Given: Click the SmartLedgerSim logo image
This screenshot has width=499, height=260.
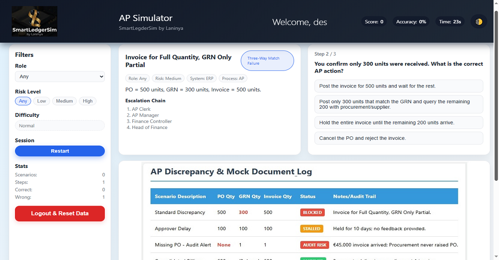Looking at the screenshot, I should [35, 21].
